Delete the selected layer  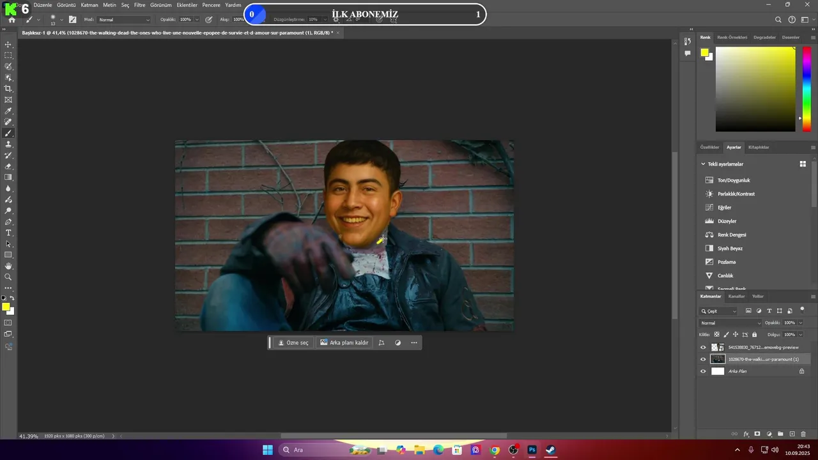click(x=803, y=434)
